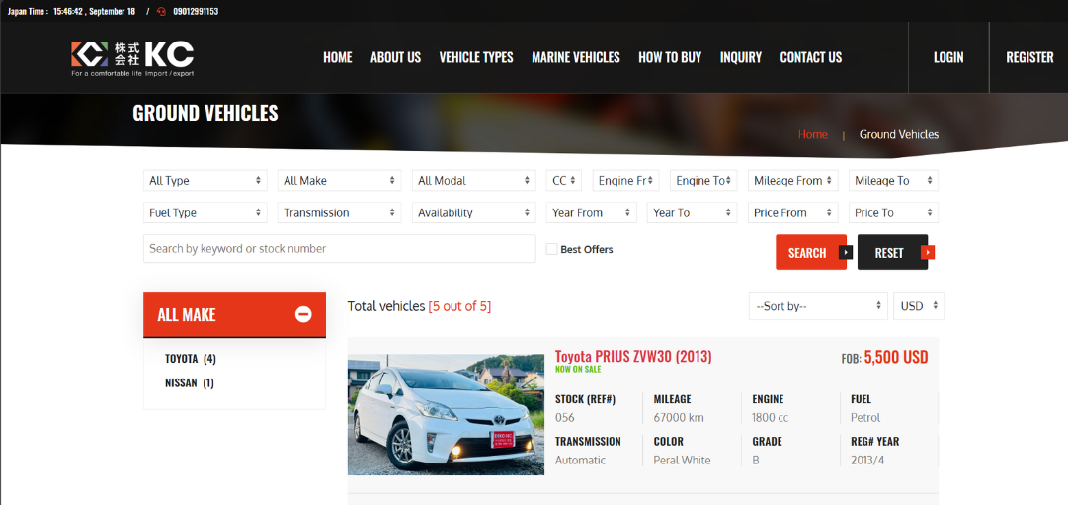
Task: Go to the Marine Vehicles menu item
Action: [x=575, y=57]
